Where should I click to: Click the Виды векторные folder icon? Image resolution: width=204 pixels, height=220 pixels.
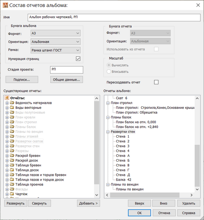coord(12,108)
